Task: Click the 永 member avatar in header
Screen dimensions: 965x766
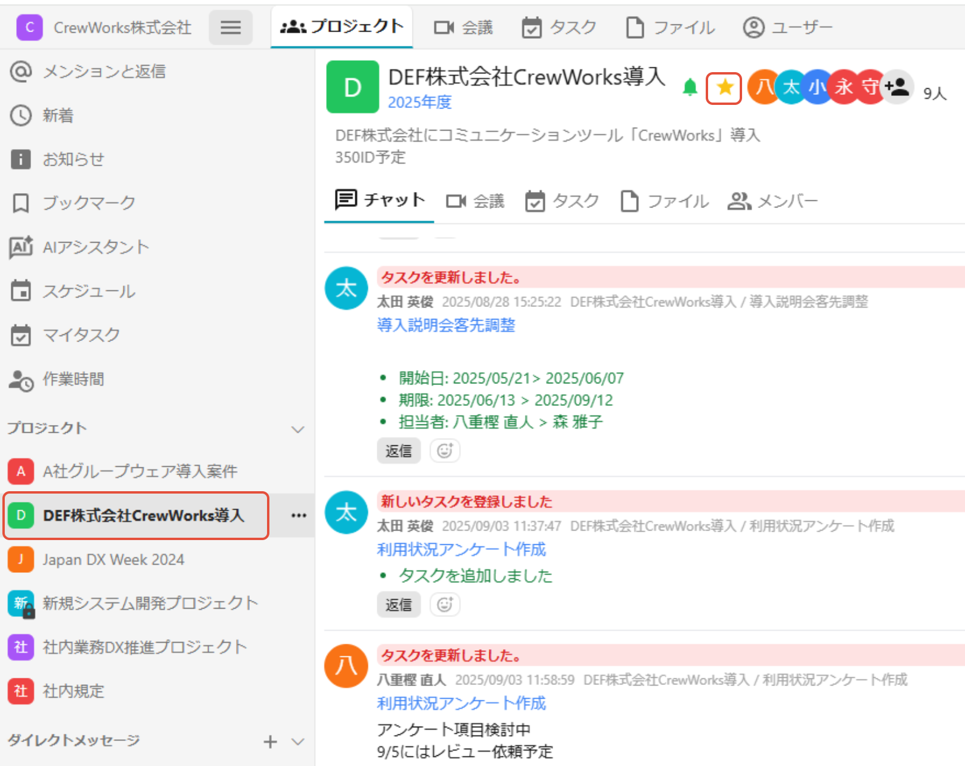Action: point(843,87)
